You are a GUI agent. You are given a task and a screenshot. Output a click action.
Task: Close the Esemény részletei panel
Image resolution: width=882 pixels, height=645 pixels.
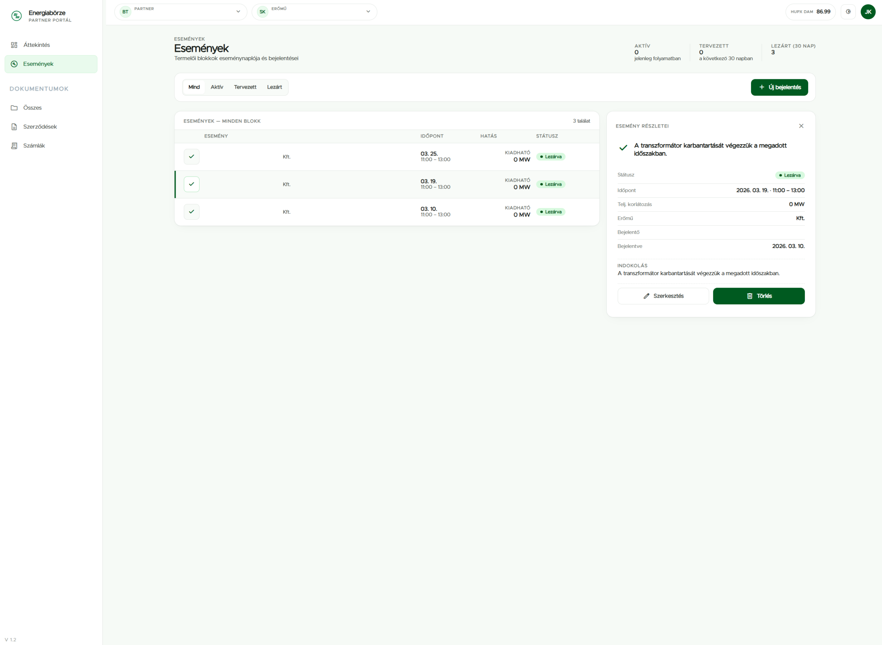801,126
